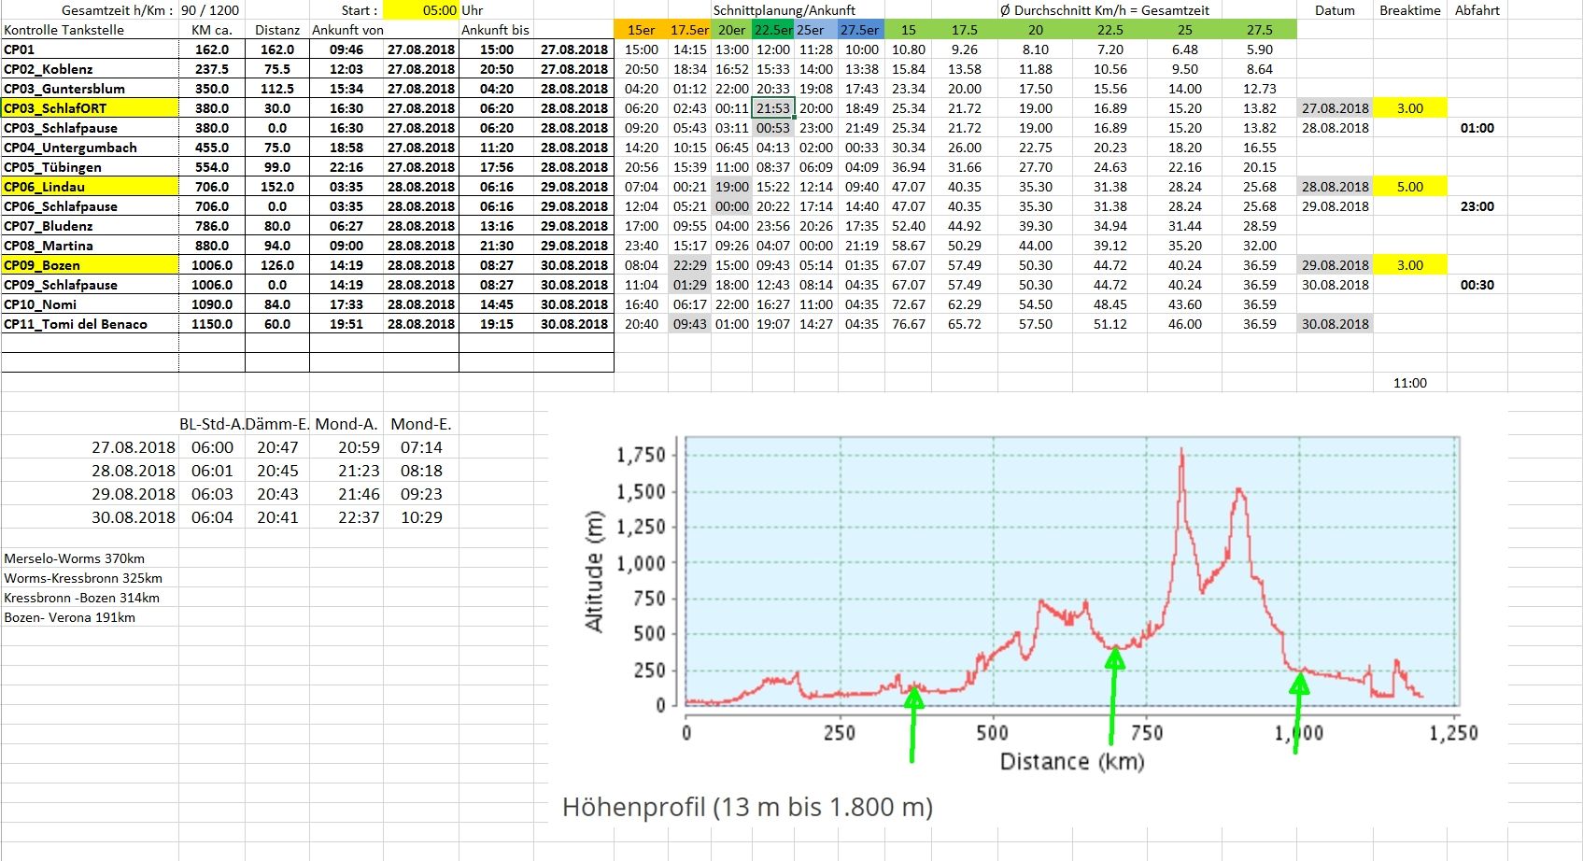Click the yellow CP03_SchlafORT cell
1583x861 pixels.
pos(90,108)
